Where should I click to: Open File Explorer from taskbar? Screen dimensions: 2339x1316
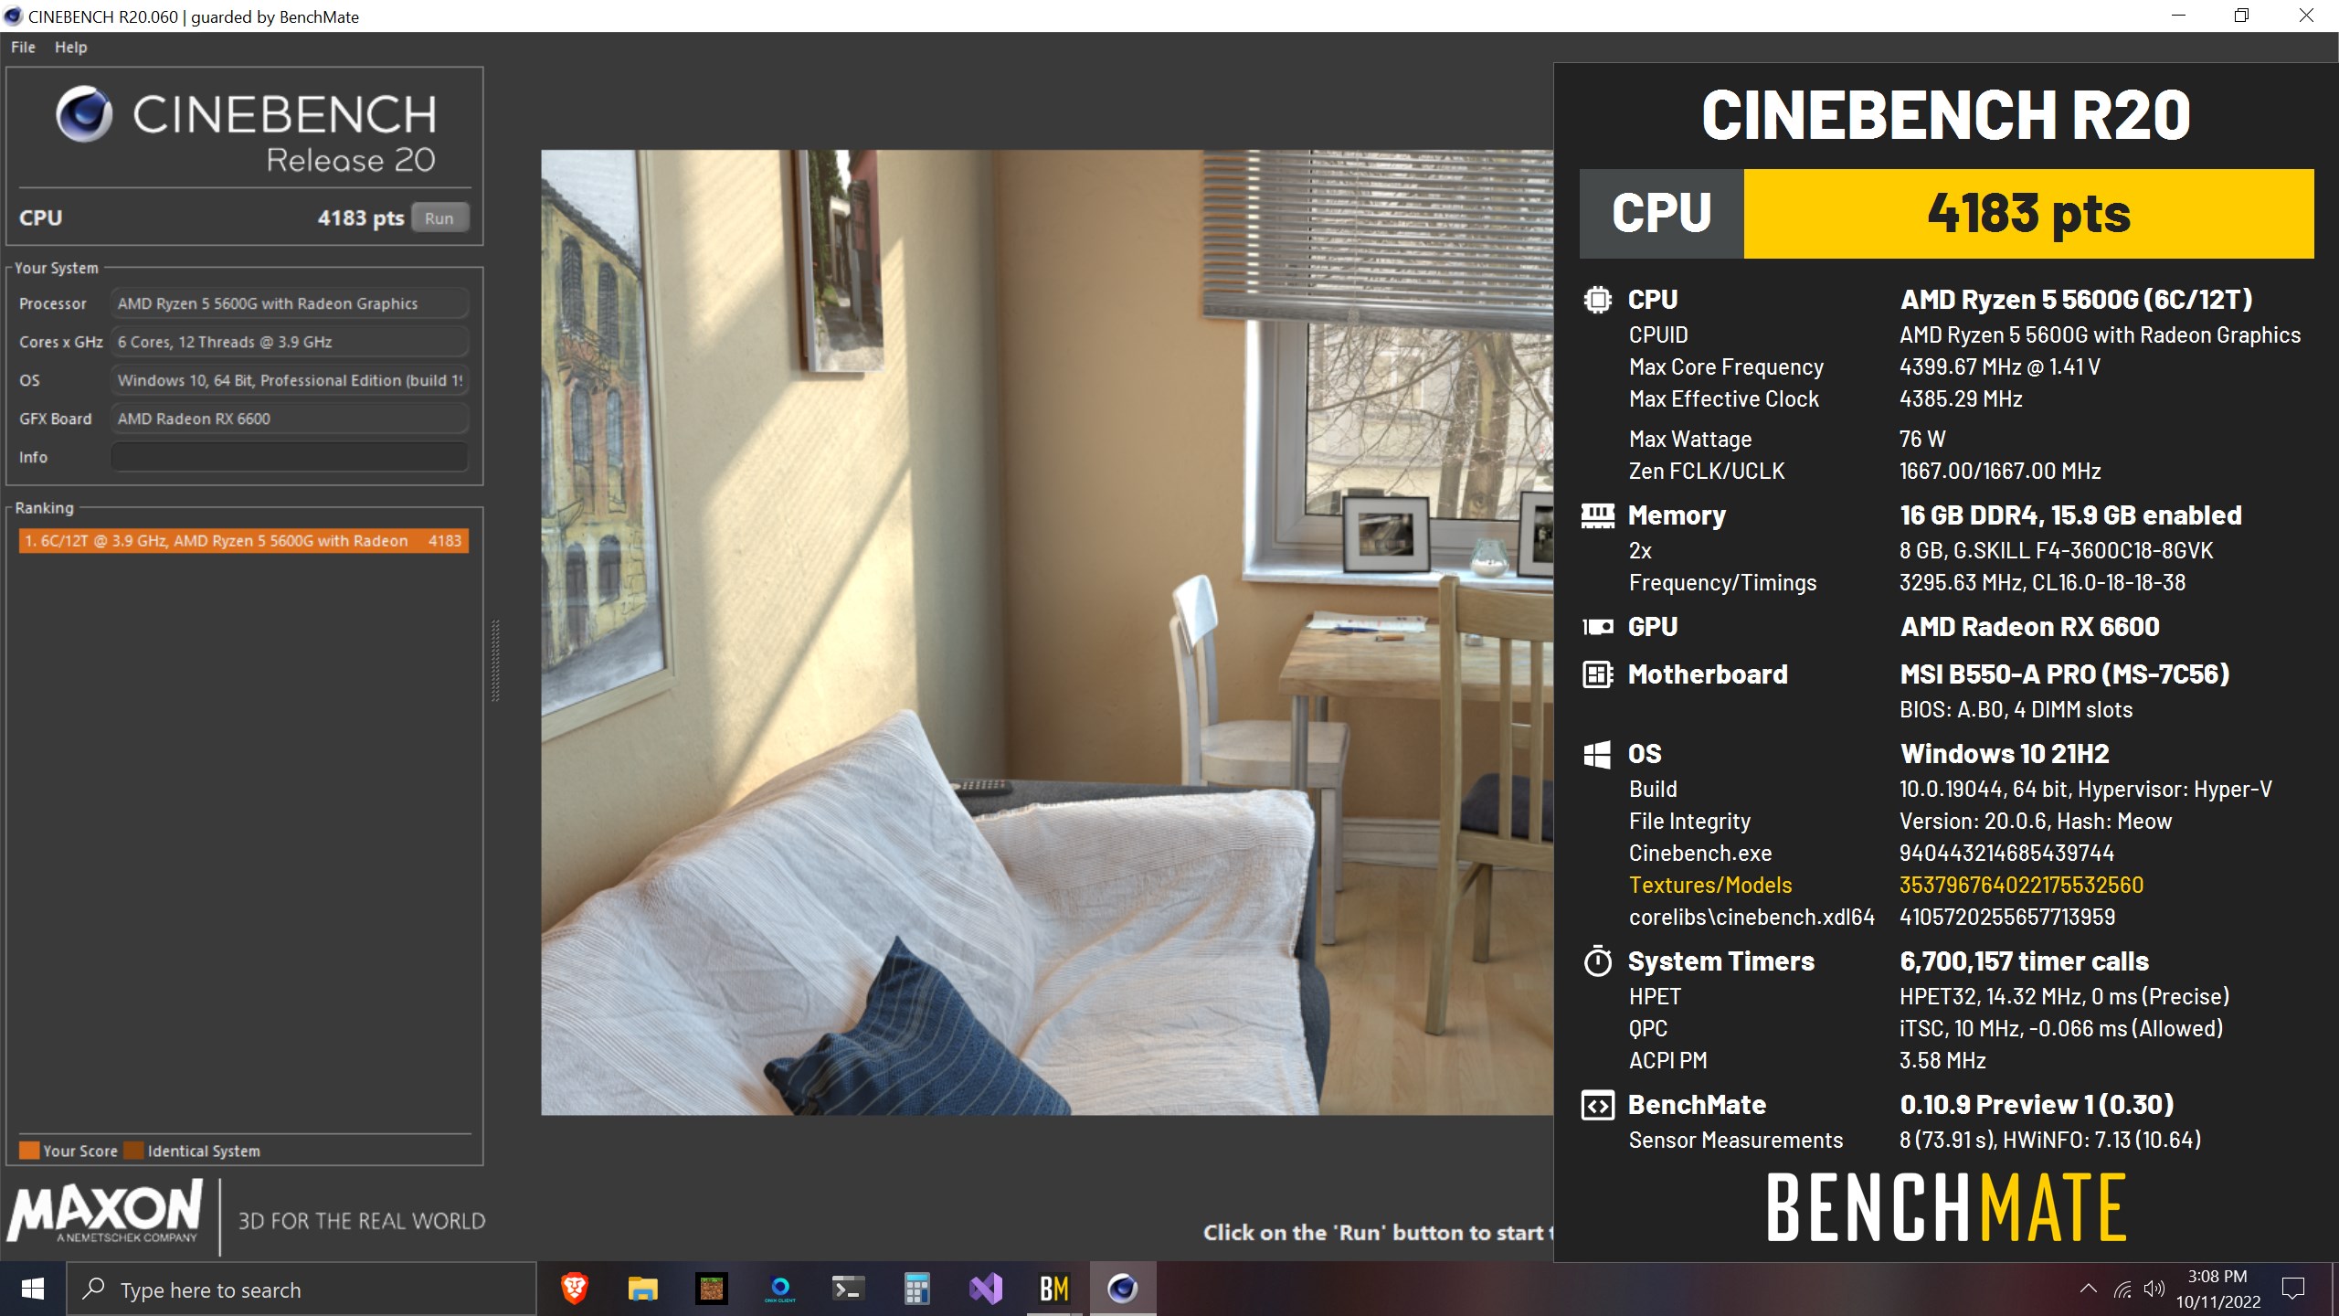point(643,1289)
